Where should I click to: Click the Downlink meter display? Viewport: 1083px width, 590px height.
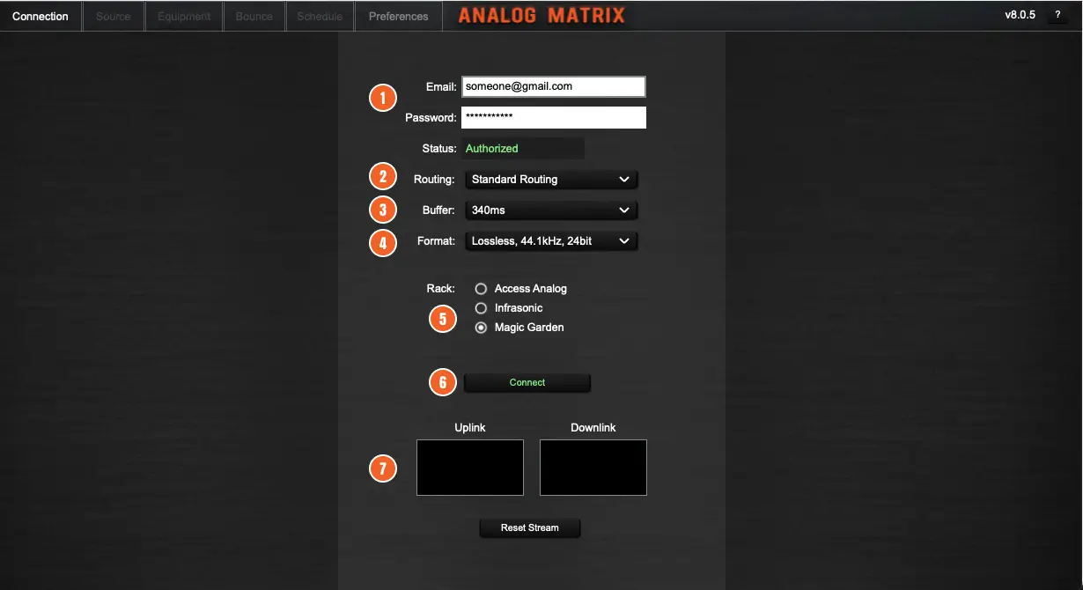(593, 468)
